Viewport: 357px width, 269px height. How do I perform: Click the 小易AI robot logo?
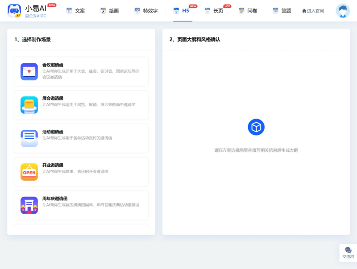pos(14,11)
